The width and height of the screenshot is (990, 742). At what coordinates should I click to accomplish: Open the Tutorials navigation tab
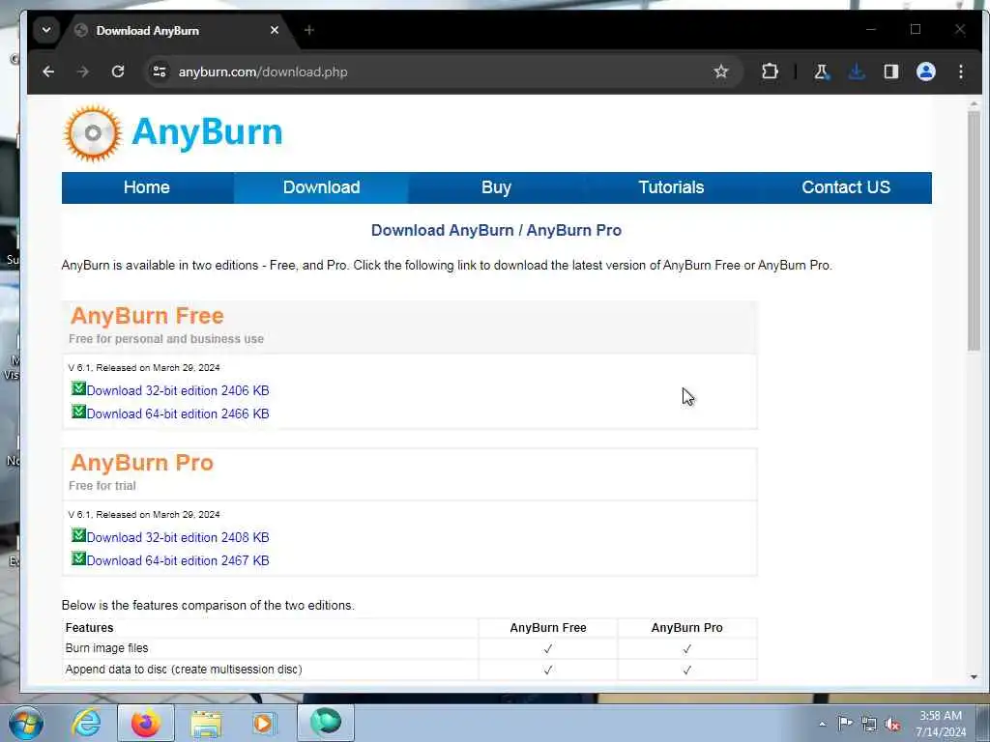[x=671, y=187]
